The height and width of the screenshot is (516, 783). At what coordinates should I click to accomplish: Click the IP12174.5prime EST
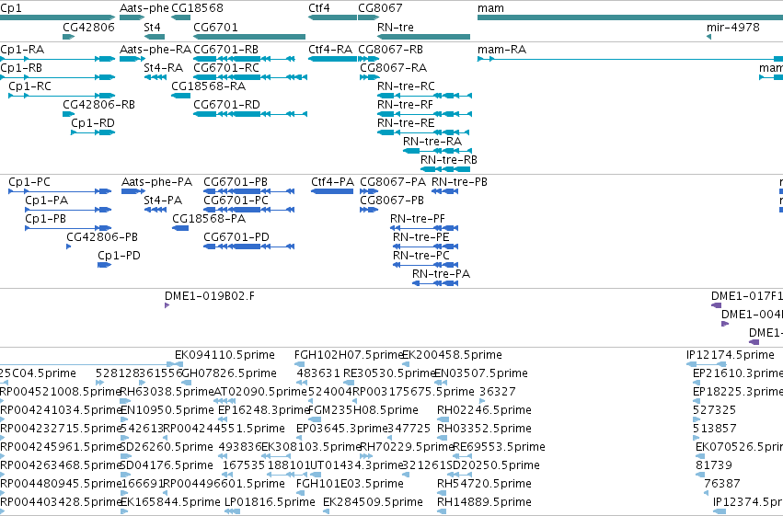pyautogui.click(x=706, y=364)
